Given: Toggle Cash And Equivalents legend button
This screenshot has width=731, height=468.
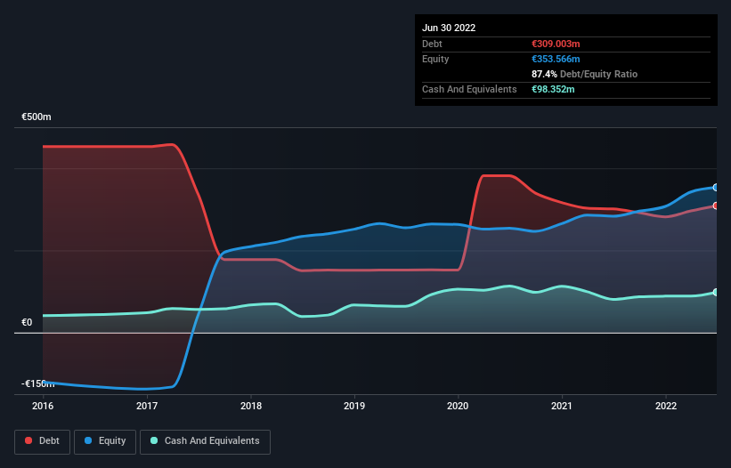Looking at the screenshot, I should [x=205, y=441].
